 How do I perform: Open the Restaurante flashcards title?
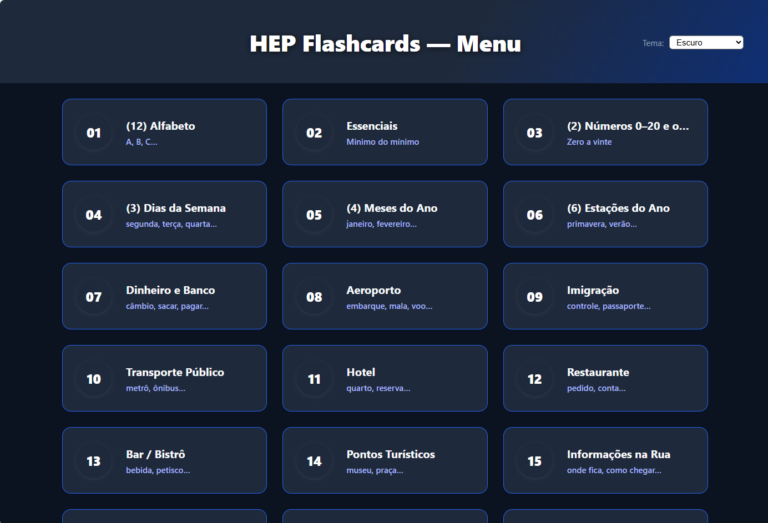[x=598, y=372]
